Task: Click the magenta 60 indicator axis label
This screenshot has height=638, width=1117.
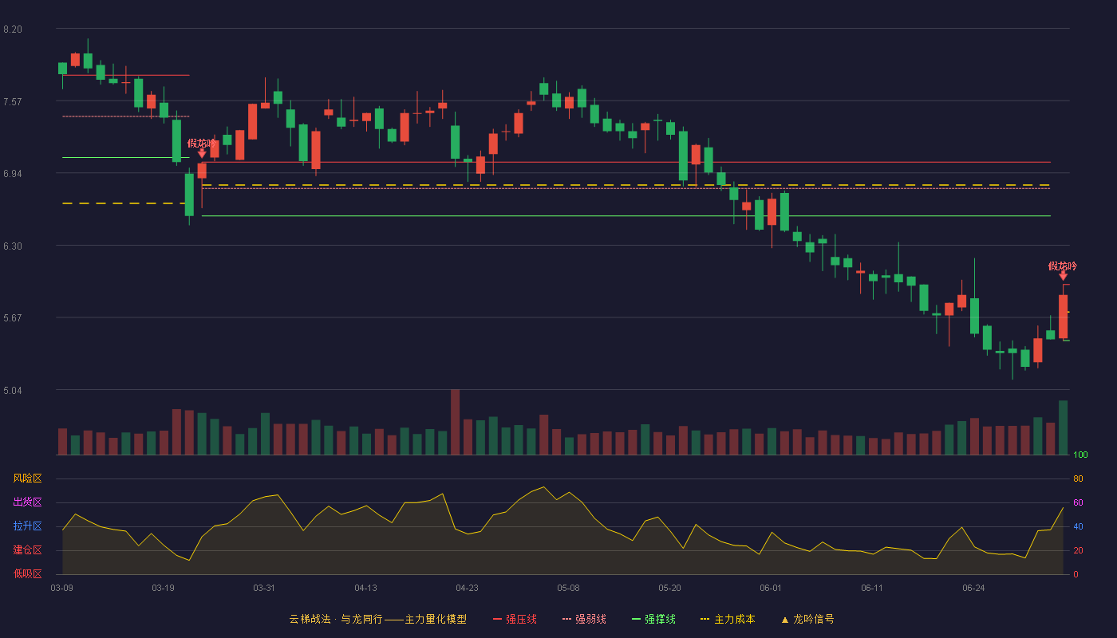Action: 1078,502
